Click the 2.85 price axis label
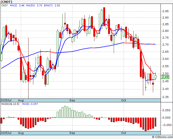Viewport: 173px width, 139px height. point(165,24)
